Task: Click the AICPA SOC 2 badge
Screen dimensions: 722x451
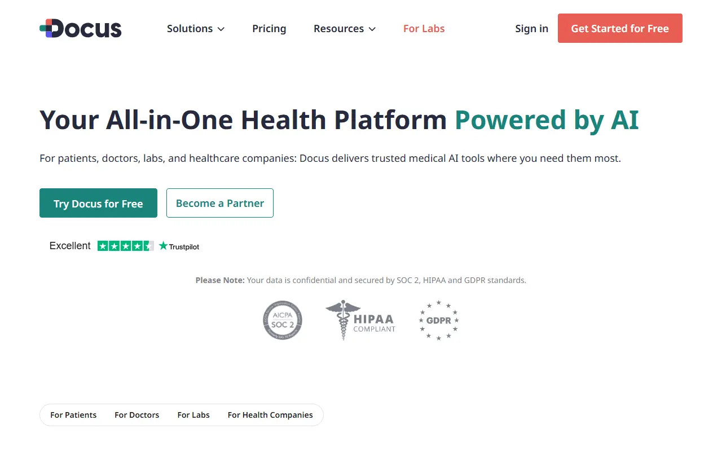Action: click(x=282, y=320)
